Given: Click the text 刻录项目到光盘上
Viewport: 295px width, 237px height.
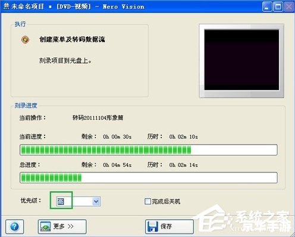Looking at the screenshot, I should 65,61.
